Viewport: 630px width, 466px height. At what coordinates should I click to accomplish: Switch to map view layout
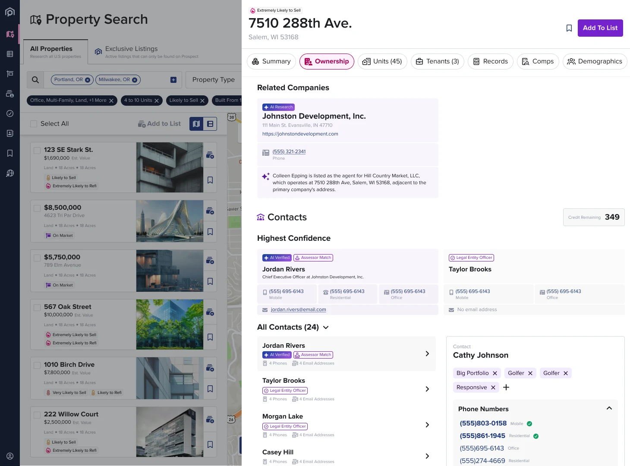pyautogui.click(x=196, y=124)
